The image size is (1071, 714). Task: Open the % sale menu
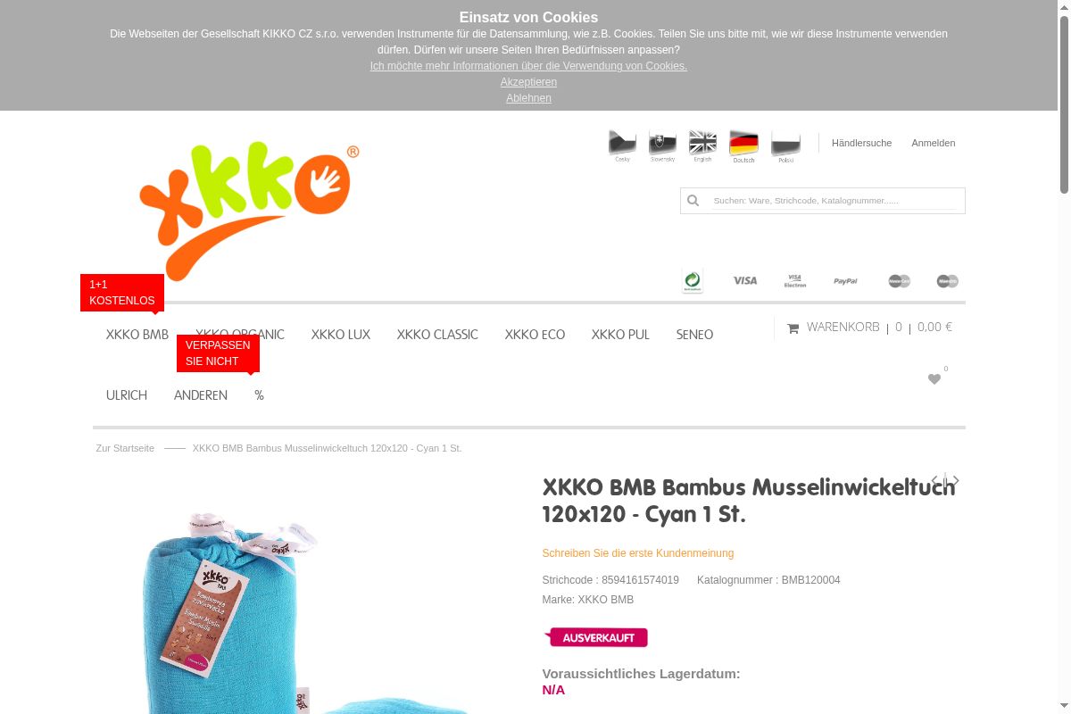[259, 395]
